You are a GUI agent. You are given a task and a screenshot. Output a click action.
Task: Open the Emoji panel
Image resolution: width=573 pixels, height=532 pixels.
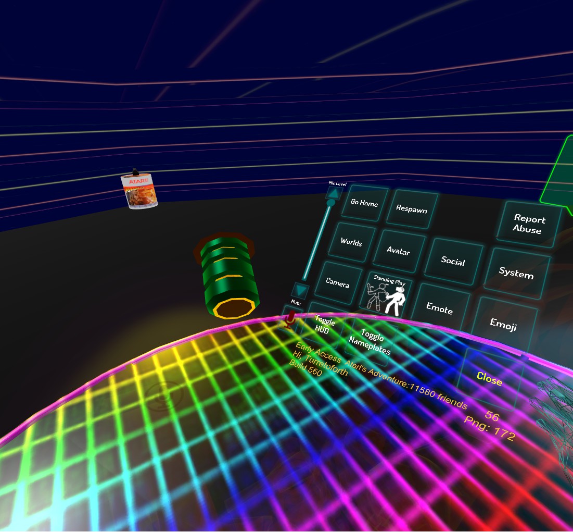coord(503,324)
